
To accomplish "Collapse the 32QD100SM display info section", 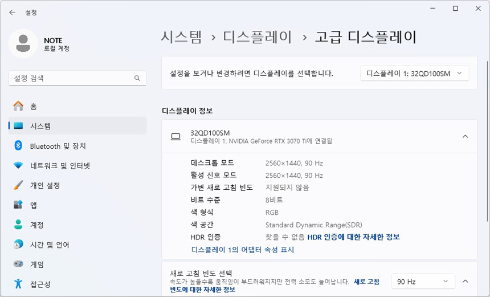I will (465, 136).
